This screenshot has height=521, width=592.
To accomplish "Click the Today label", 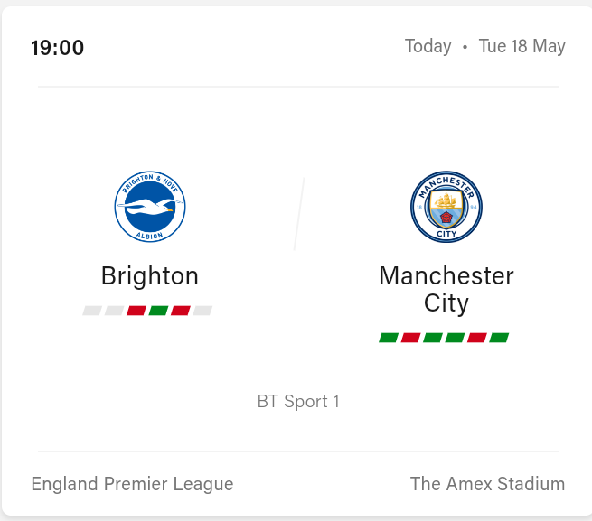I will (428, 46).
